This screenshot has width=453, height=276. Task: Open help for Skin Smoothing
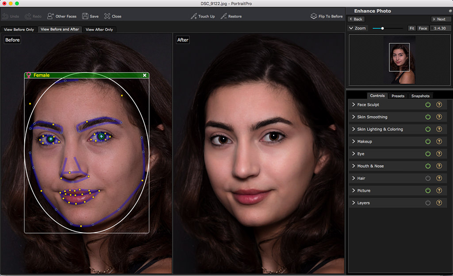click(439, 117)
